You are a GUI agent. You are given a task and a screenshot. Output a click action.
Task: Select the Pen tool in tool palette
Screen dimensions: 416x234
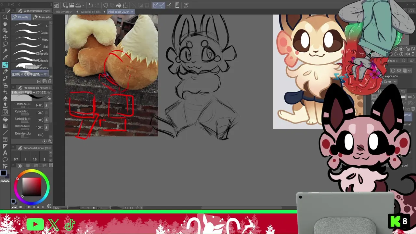[x=5, y=65]
